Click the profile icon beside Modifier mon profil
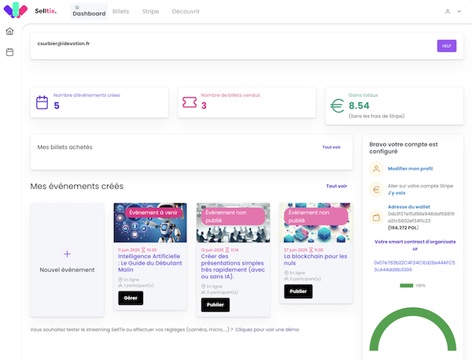Screen dimensions: 472x360 (x=377, y=169)
